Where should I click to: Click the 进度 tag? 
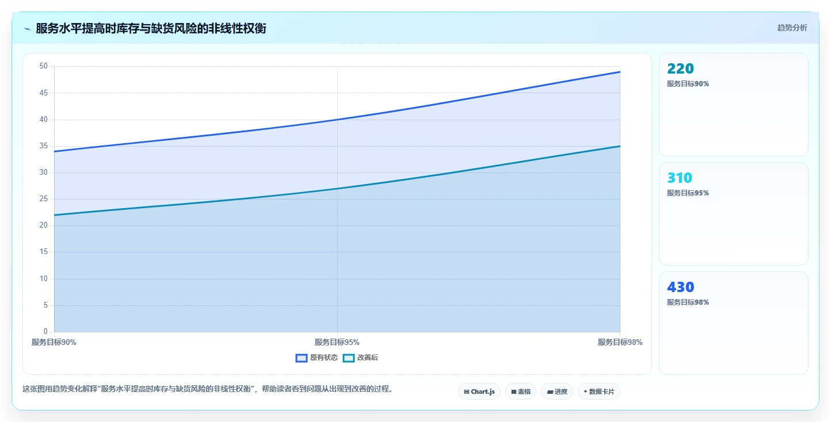point(557,392)
